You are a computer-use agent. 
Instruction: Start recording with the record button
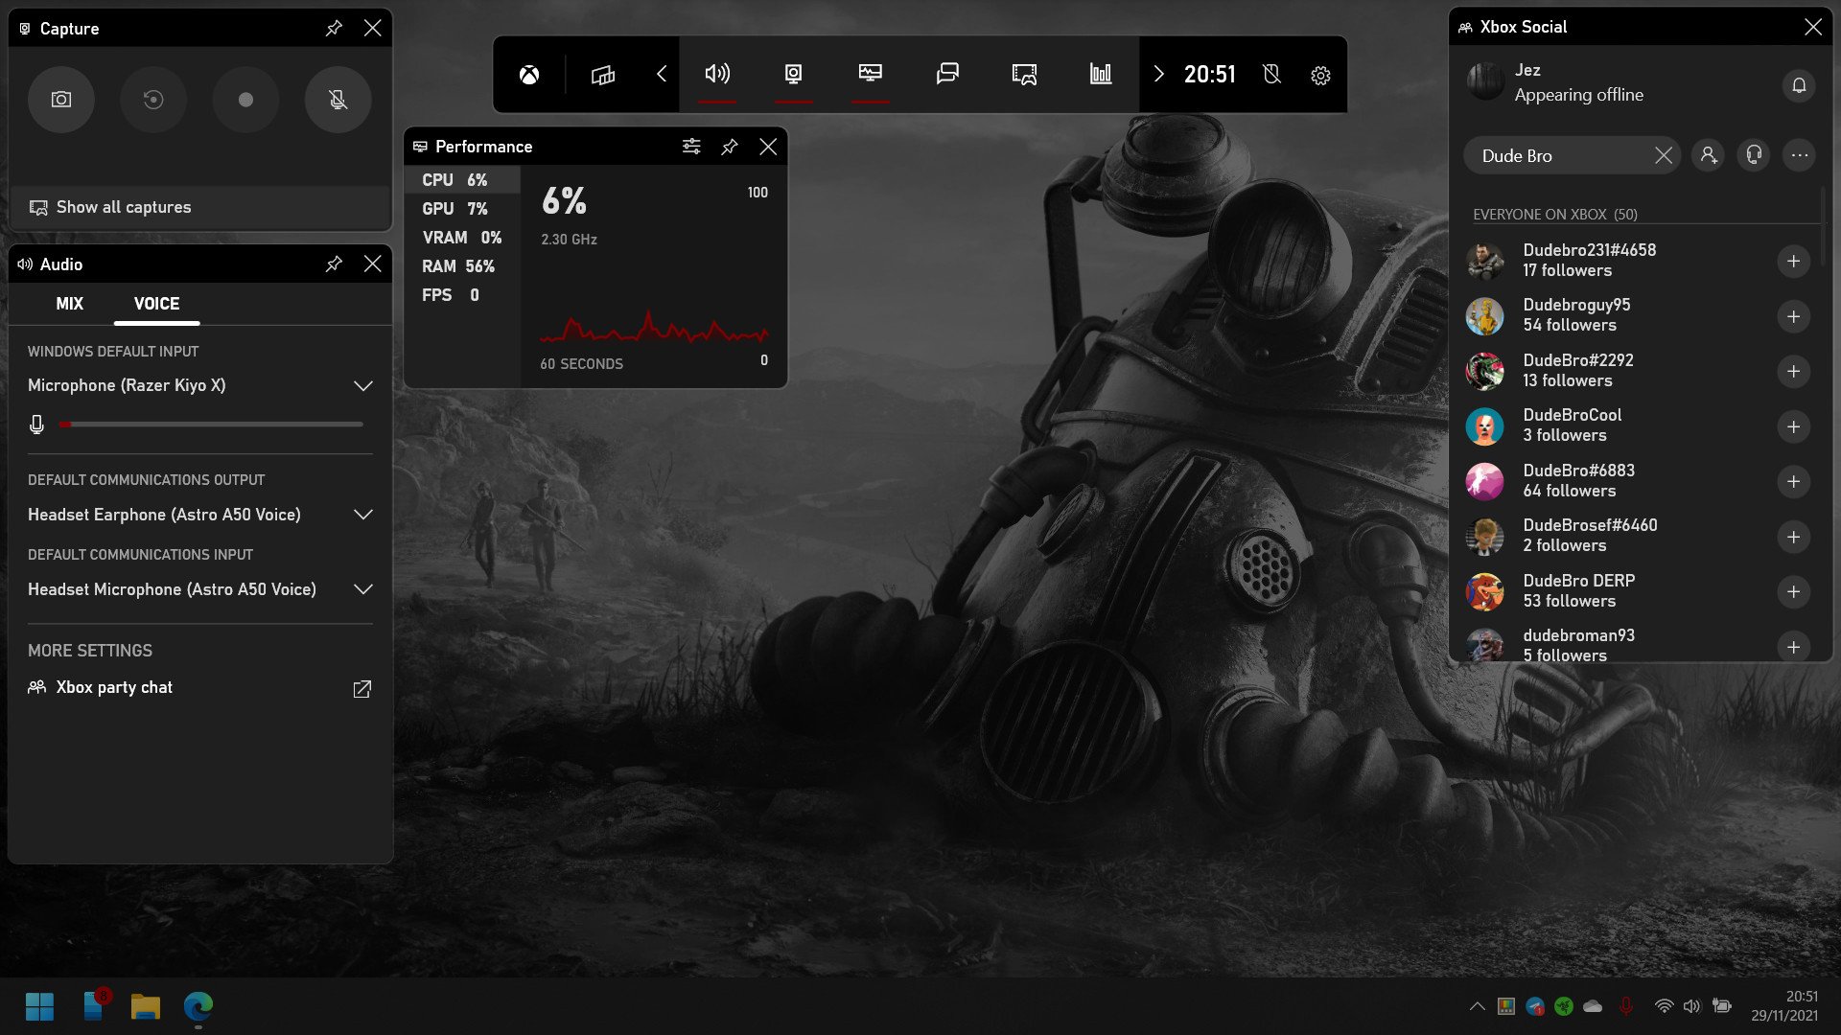click(x=245, y=100)
